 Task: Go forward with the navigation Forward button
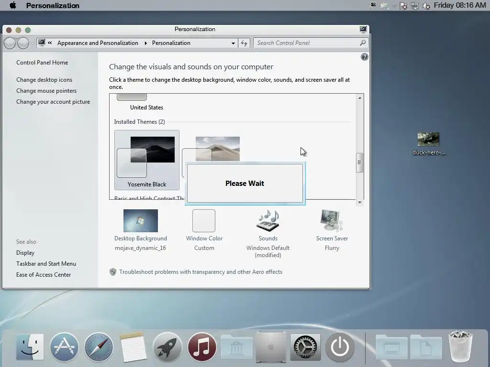23,43
